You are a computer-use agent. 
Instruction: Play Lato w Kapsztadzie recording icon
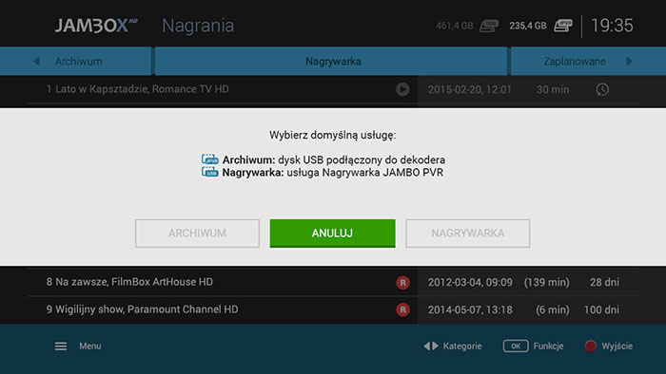[402, 89]
